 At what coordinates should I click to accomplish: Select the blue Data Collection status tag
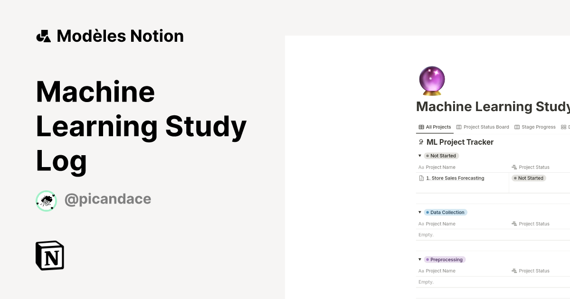446,212
